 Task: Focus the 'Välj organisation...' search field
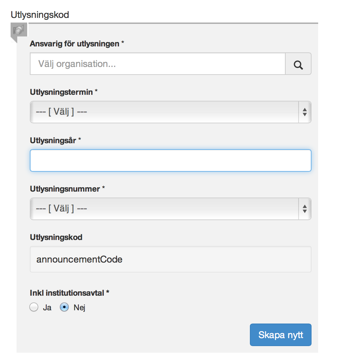click(158, 64)
